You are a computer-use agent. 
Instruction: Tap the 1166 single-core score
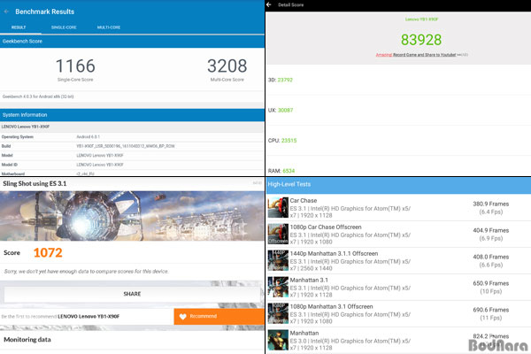coord(75,65)
